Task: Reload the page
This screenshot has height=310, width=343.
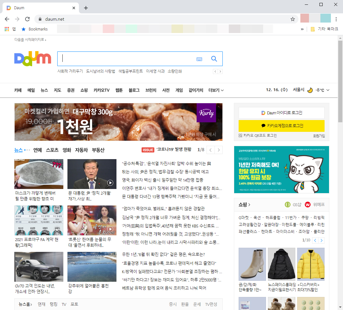Action: 27,19
